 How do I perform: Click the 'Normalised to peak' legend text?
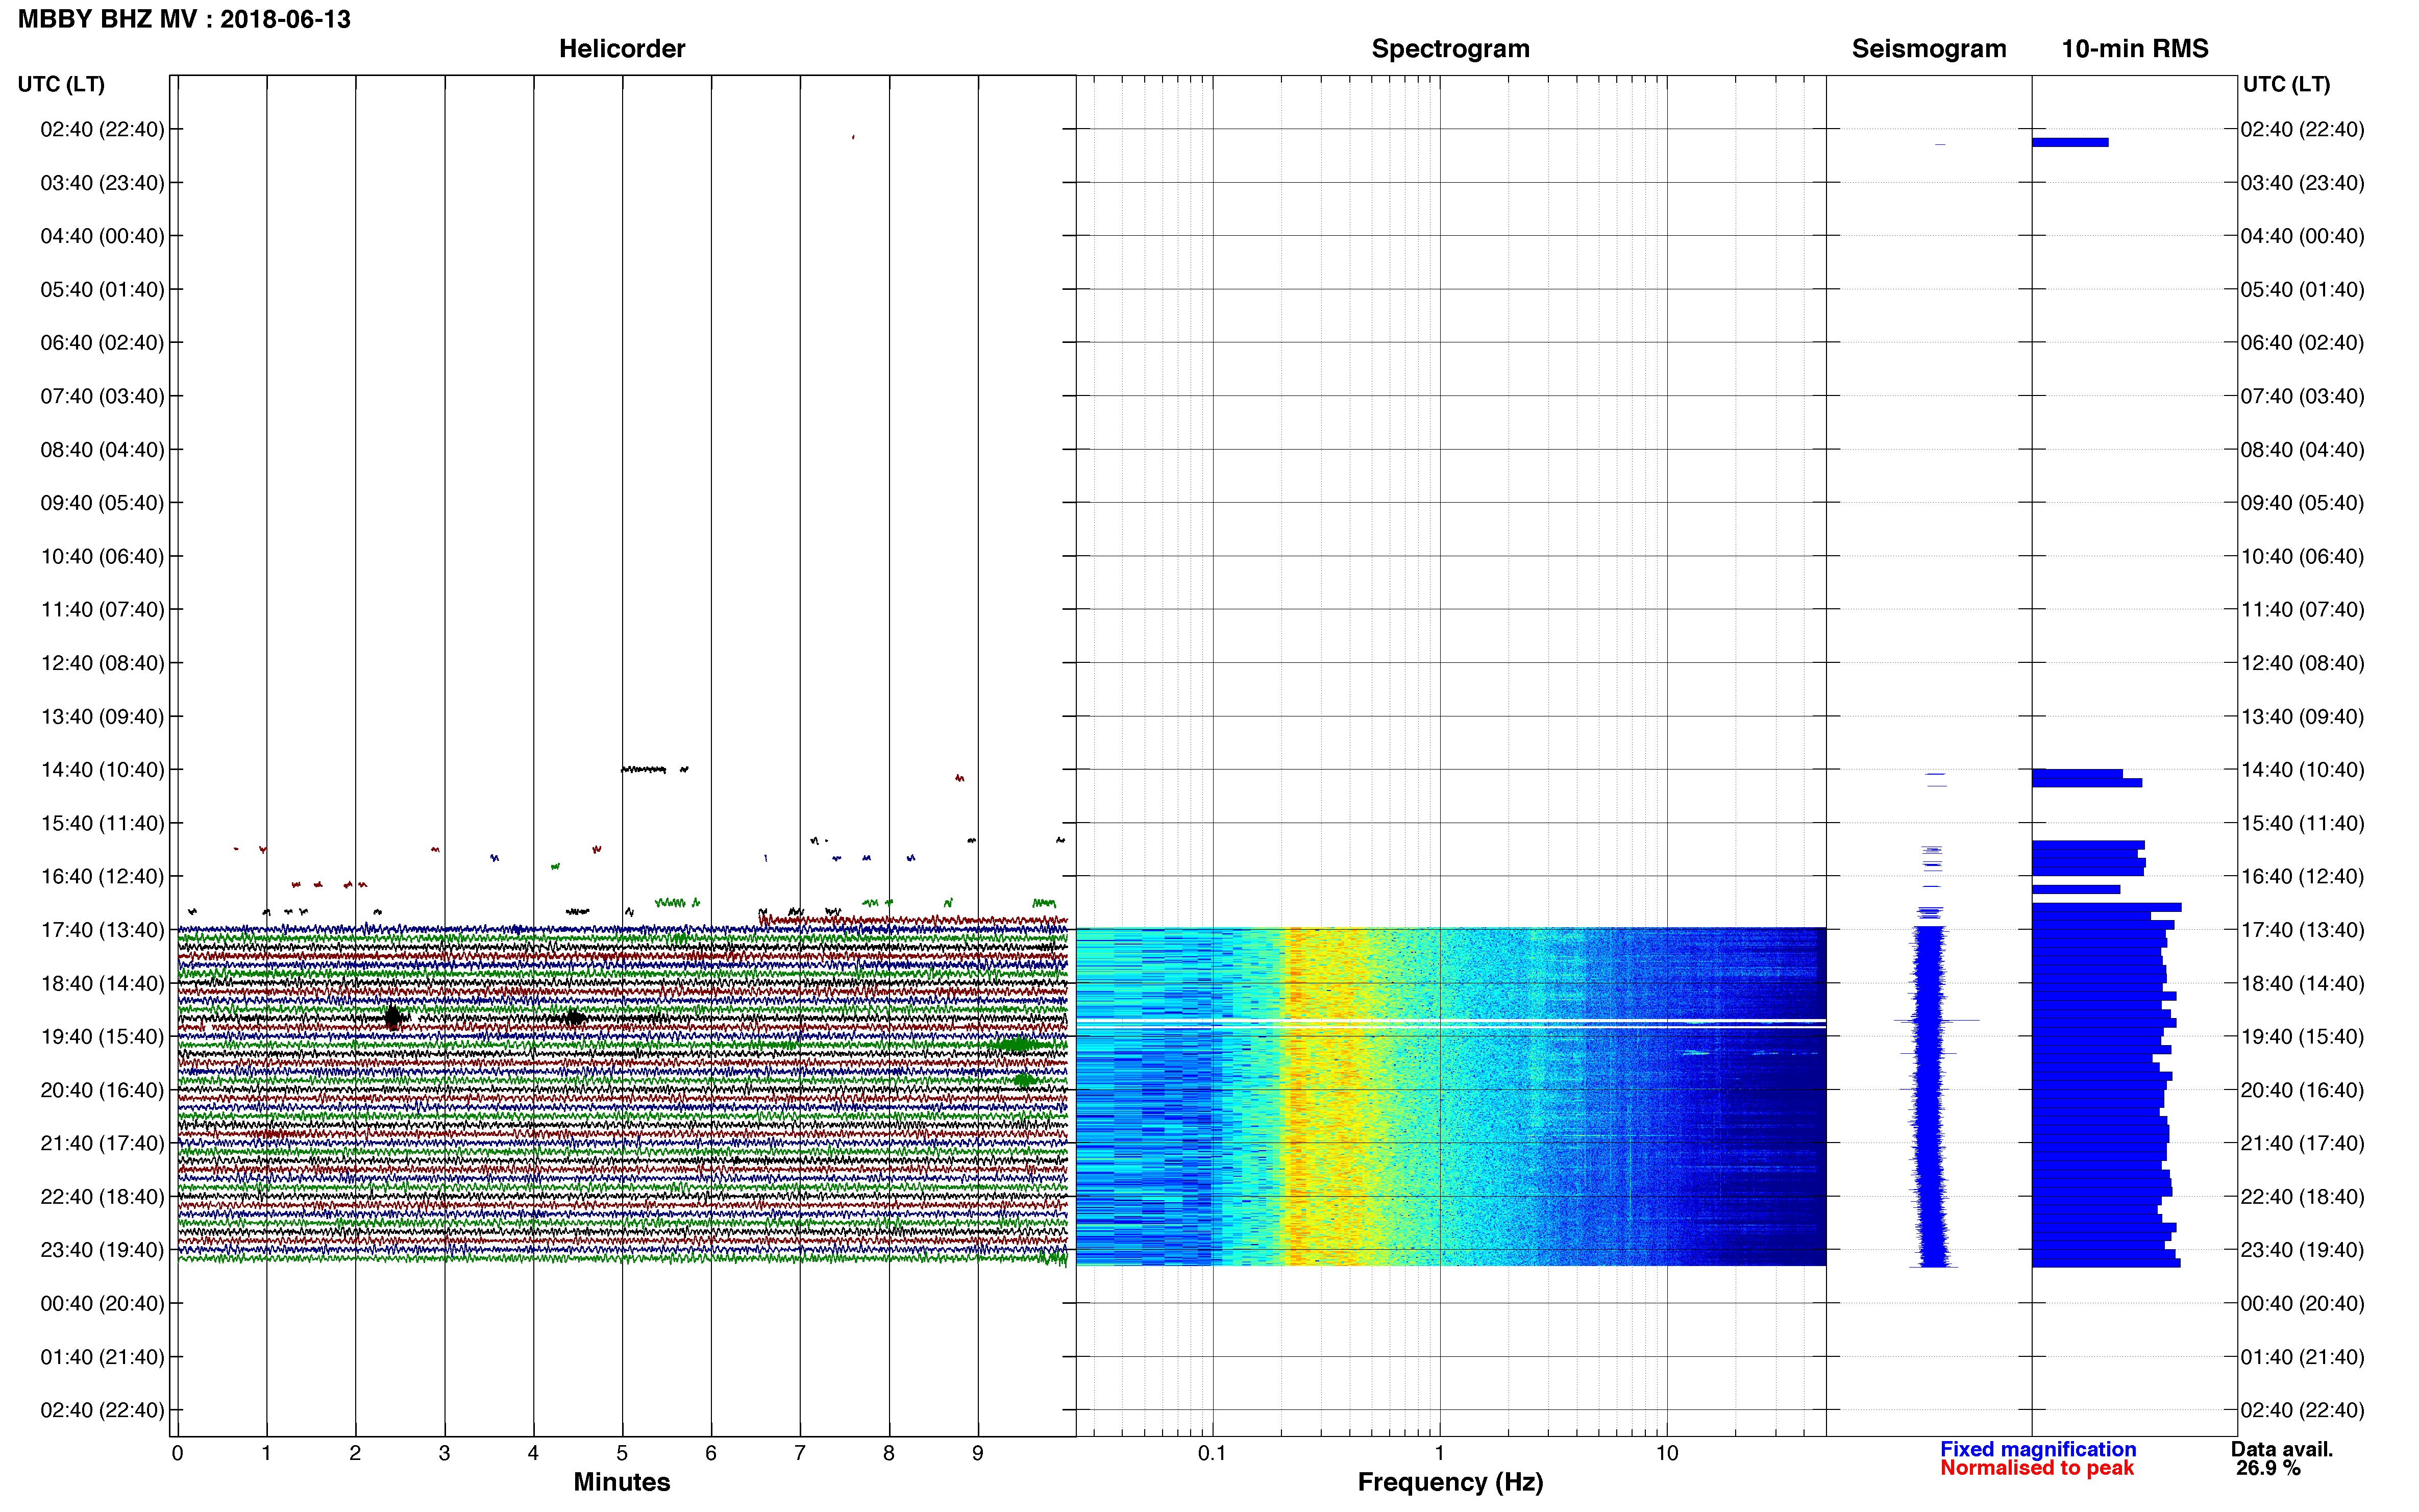(2037, 1468)
